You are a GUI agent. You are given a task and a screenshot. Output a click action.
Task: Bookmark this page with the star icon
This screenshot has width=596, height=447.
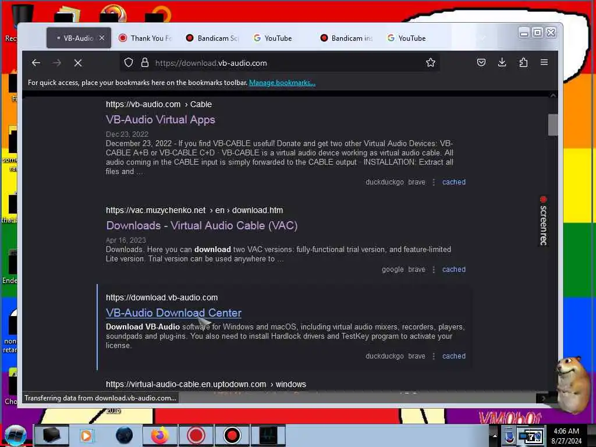(431, 63)
